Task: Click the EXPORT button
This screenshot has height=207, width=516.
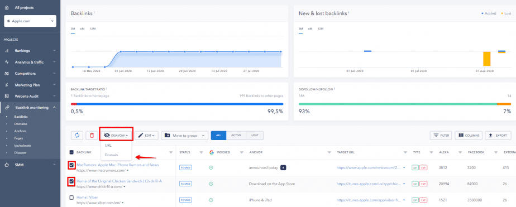Action: (x=498, y=136)
